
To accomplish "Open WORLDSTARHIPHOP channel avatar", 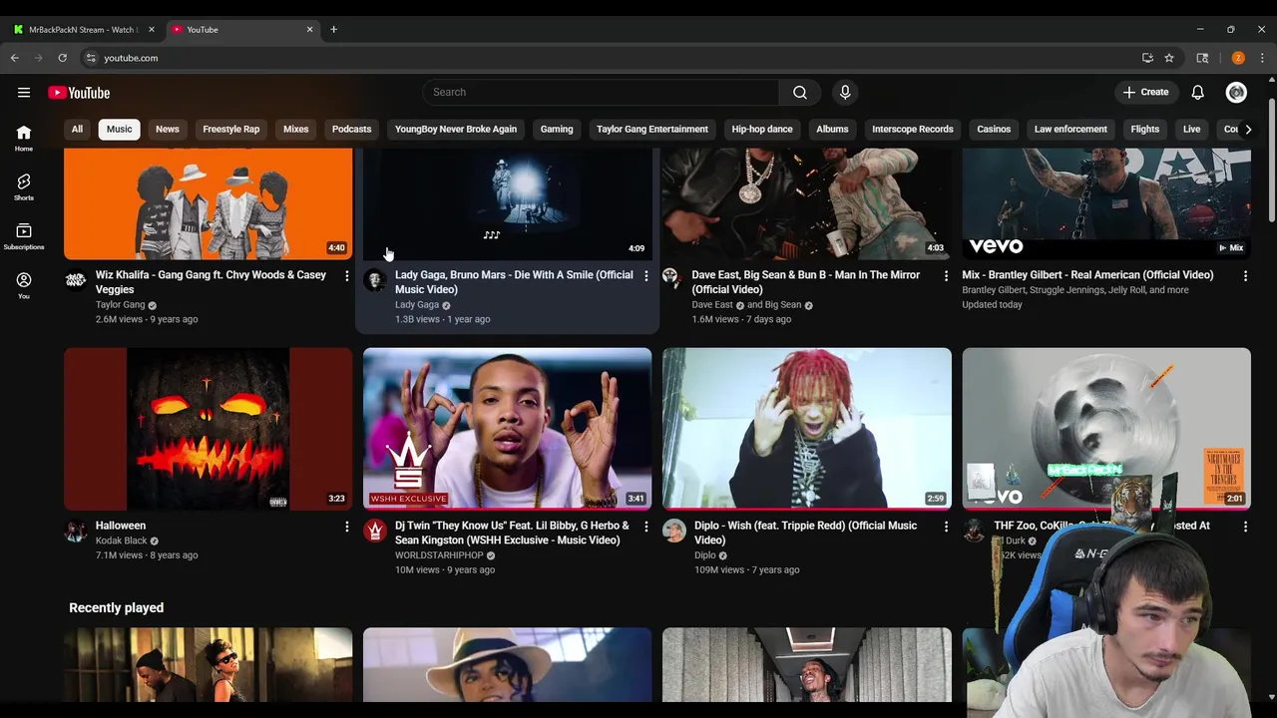I will pyautogui.click(x=375, y=530).
